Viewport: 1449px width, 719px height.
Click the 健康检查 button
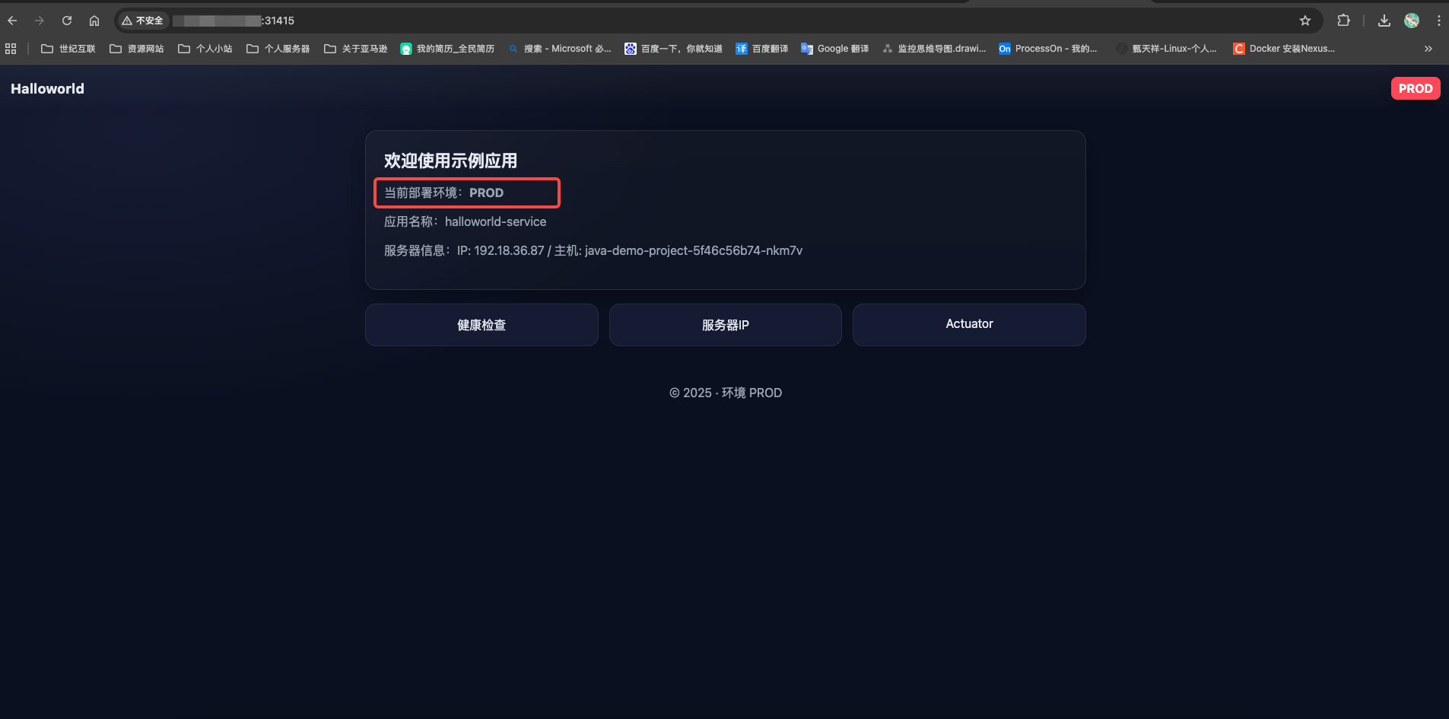pyautogui.click(x=481, y=325)
